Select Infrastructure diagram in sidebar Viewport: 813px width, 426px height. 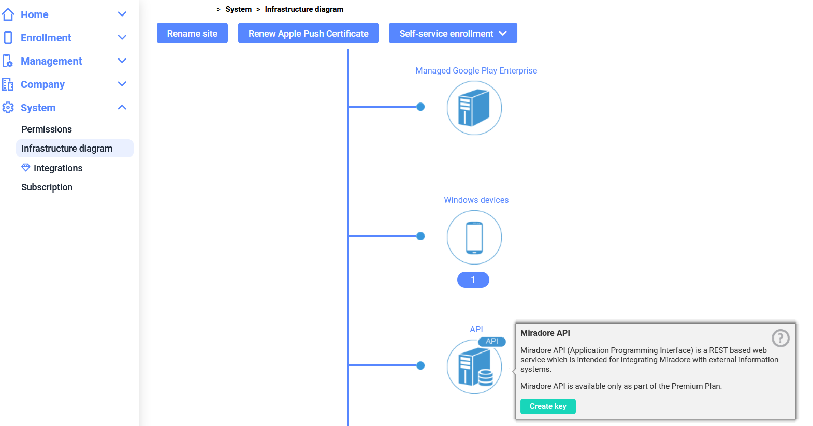pos(75,148)
